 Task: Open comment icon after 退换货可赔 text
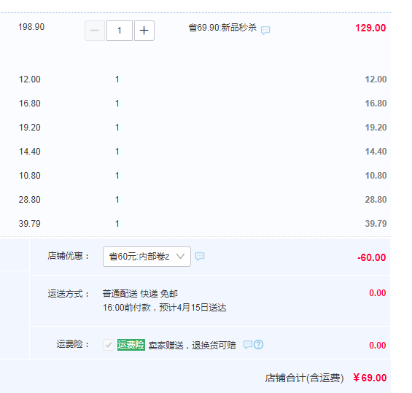coord(248,344)
